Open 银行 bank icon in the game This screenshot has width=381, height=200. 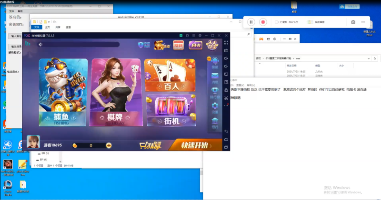tap(215, 123)
